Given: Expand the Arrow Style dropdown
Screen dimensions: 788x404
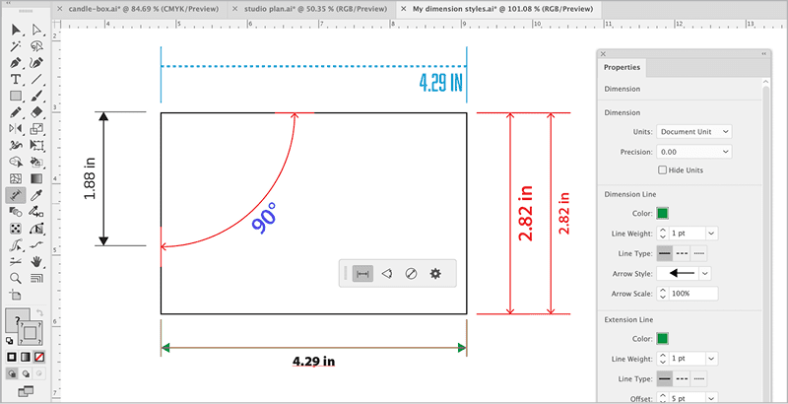Looking at the screenshot, I should coord(705,273).
